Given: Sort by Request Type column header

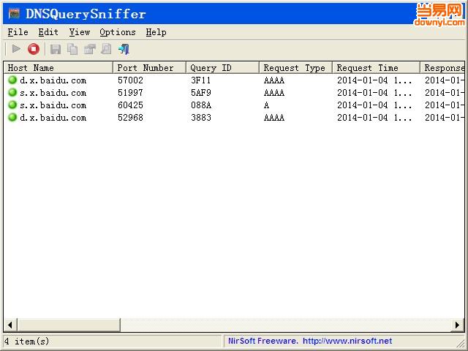Looking at the screenshot, I should (295, 68).
